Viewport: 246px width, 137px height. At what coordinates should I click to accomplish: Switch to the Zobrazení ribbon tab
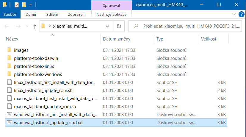pos(77,15)
